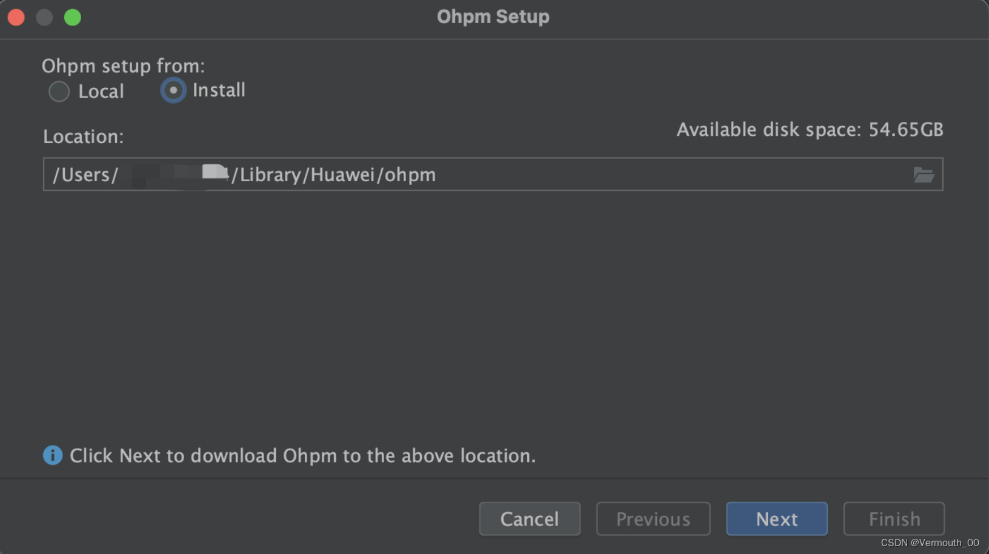Cancel the Ohpm setup dialog
989x554 pixels.
(530, 519)
